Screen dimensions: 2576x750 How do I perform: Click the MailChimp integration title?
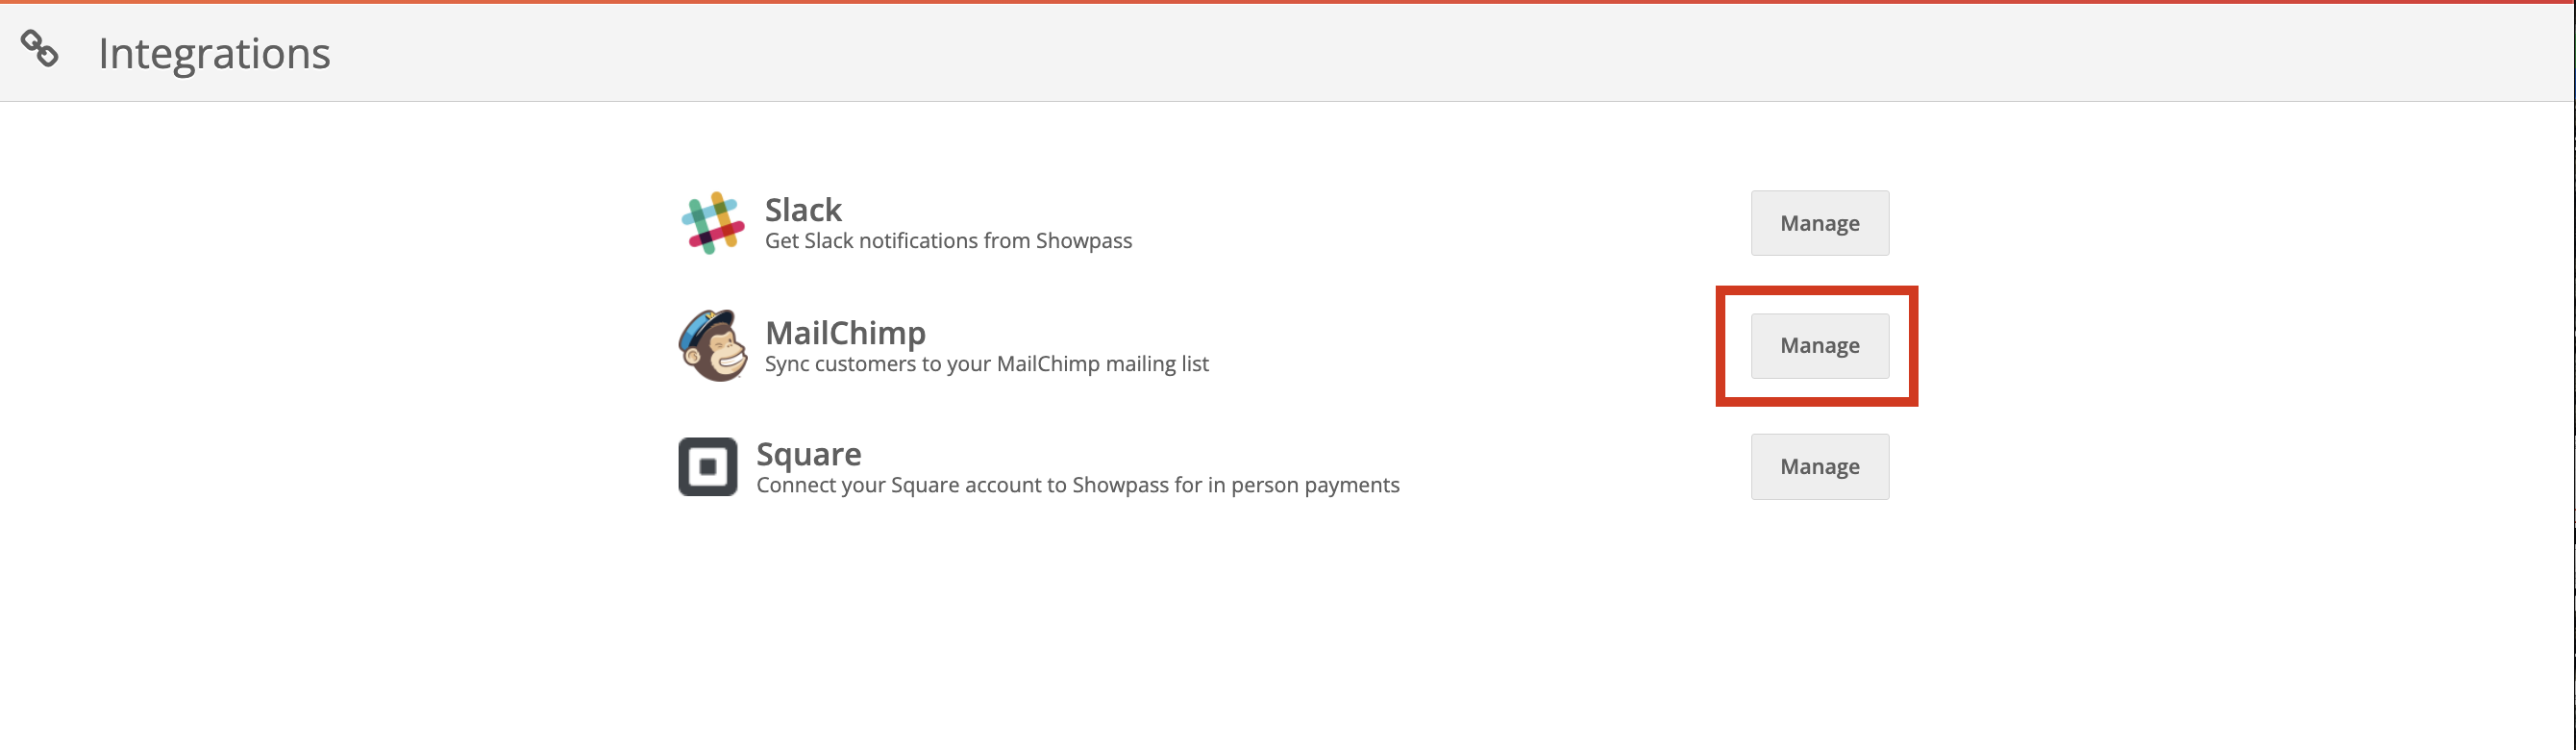coord(845,332)
